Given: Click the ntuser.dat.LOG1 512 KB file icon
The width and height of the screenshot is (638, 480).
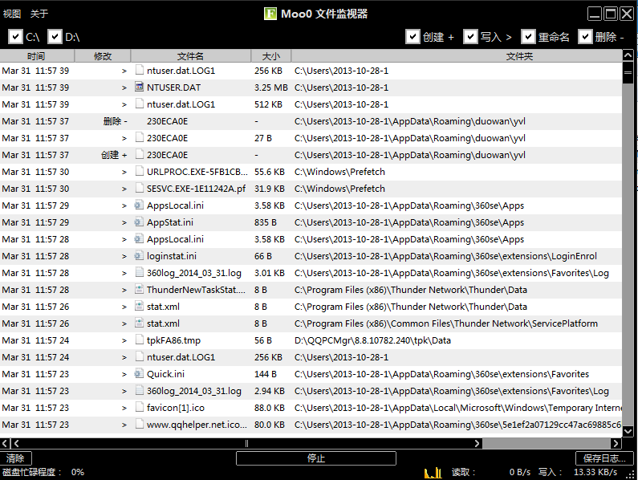Looking at the screenshot, I should pyautogui.click(x=140, y=104).
